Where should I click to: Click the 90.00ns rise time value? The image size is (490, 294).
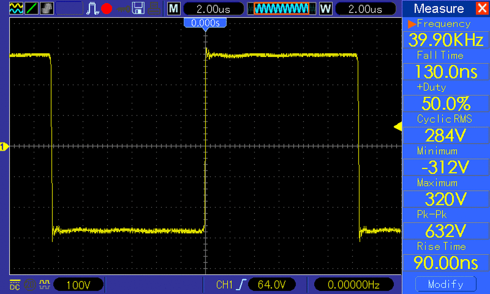coord(446,263)
